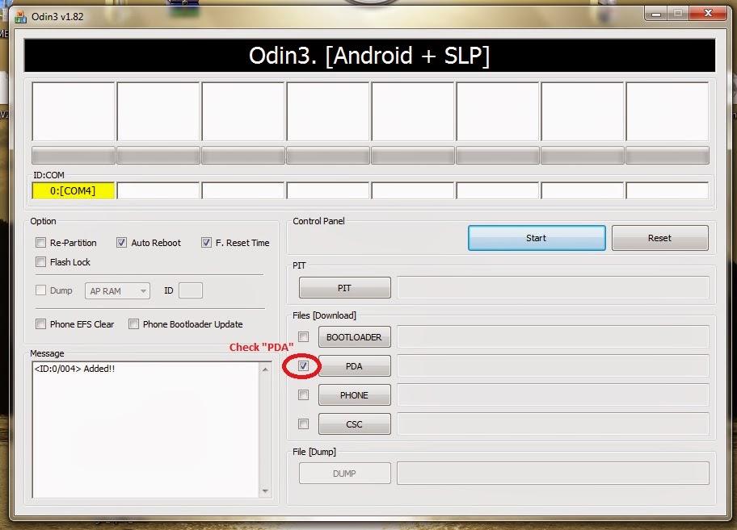The width and height of the screenshot is (737, 530).
Task: Click the Odin3 app icon in title bar
Action: (x=20, y=17)
